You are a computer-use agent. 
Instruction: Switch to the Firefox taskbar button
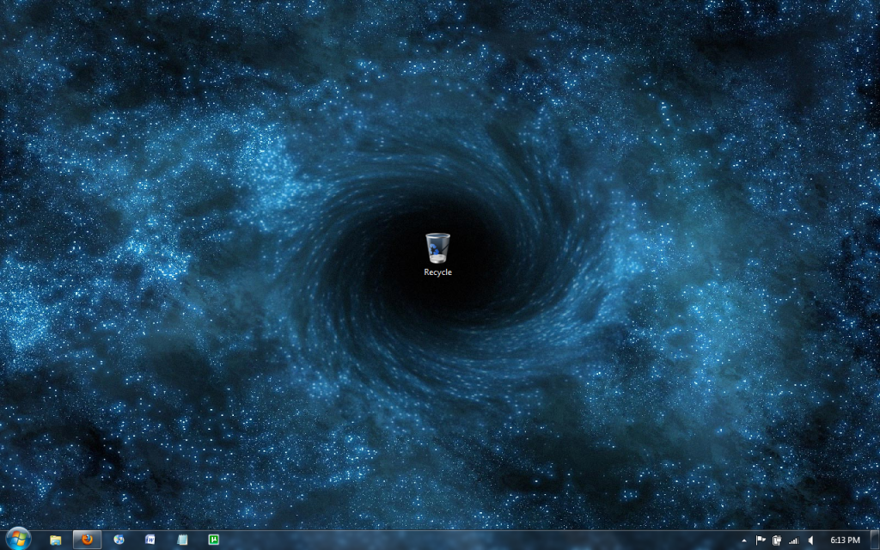pos(87,540)
